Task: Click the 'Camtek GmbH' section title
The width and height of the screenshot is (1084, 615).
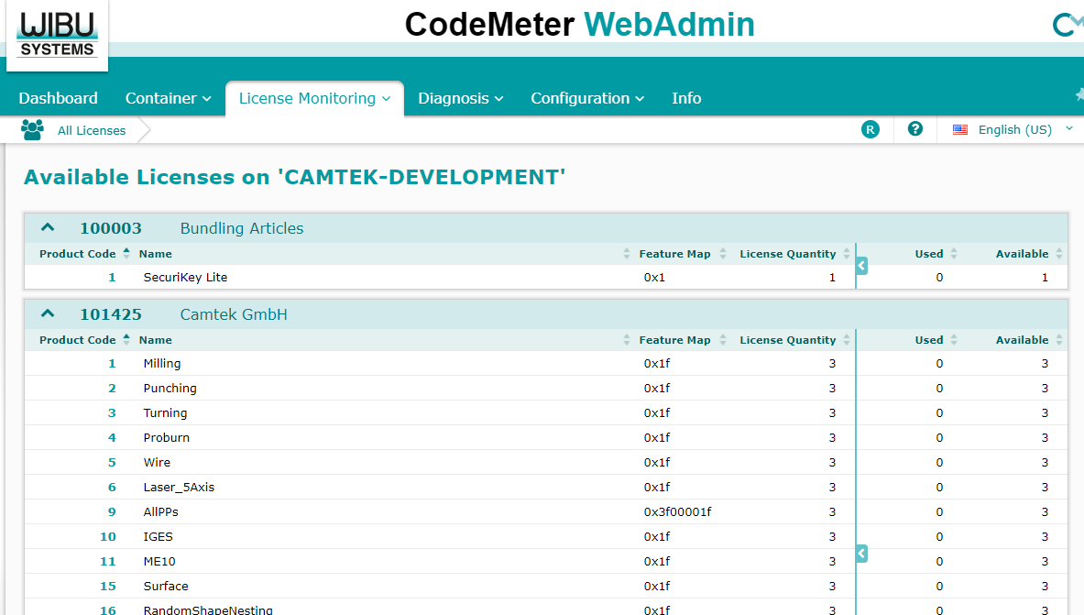Action: [234, 314]
